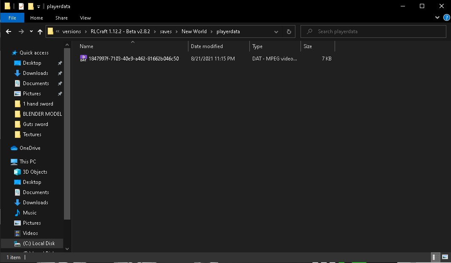Screen dimensions: 451x263
Task: Open Quick access in the sidebar
Action: tap(34, 53)
